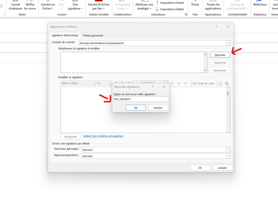Screen dimensions: 278x206
Task: Open the Obtenir des modèles de signature link
Action: click(x=103, y=136)
